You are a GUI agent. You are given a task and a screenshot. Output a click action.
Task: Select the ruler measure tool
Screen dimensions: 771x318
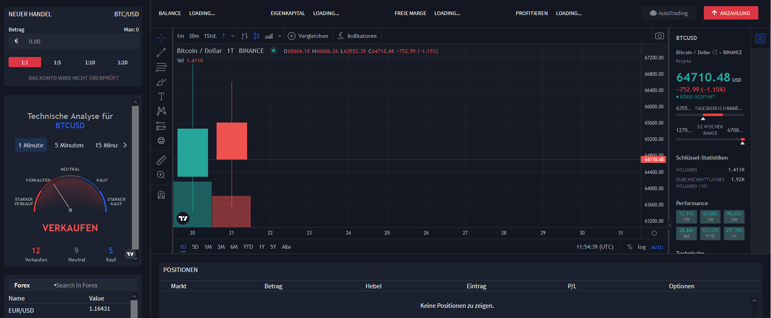161,160
